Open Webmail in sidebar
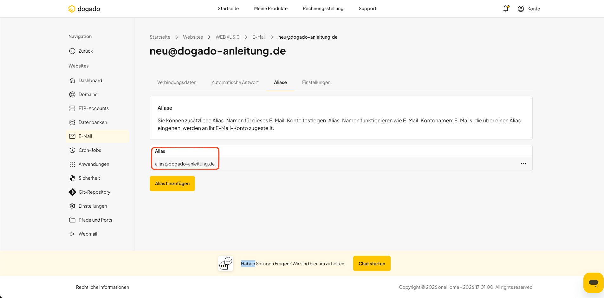This screenshot has width=604, height=298. 88,234
